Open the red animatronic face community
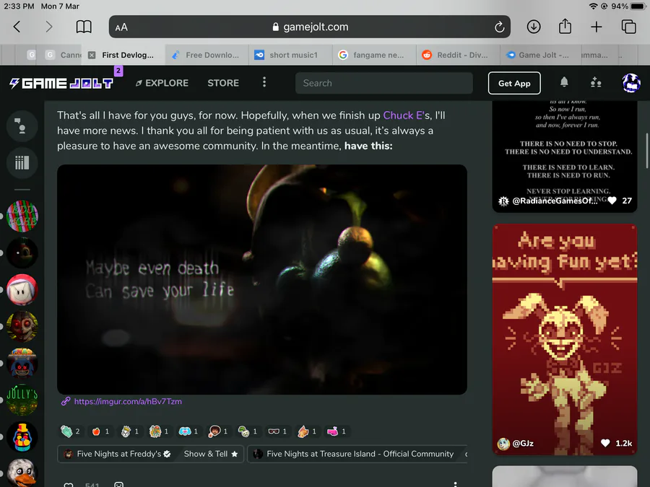 coord(22,326)
